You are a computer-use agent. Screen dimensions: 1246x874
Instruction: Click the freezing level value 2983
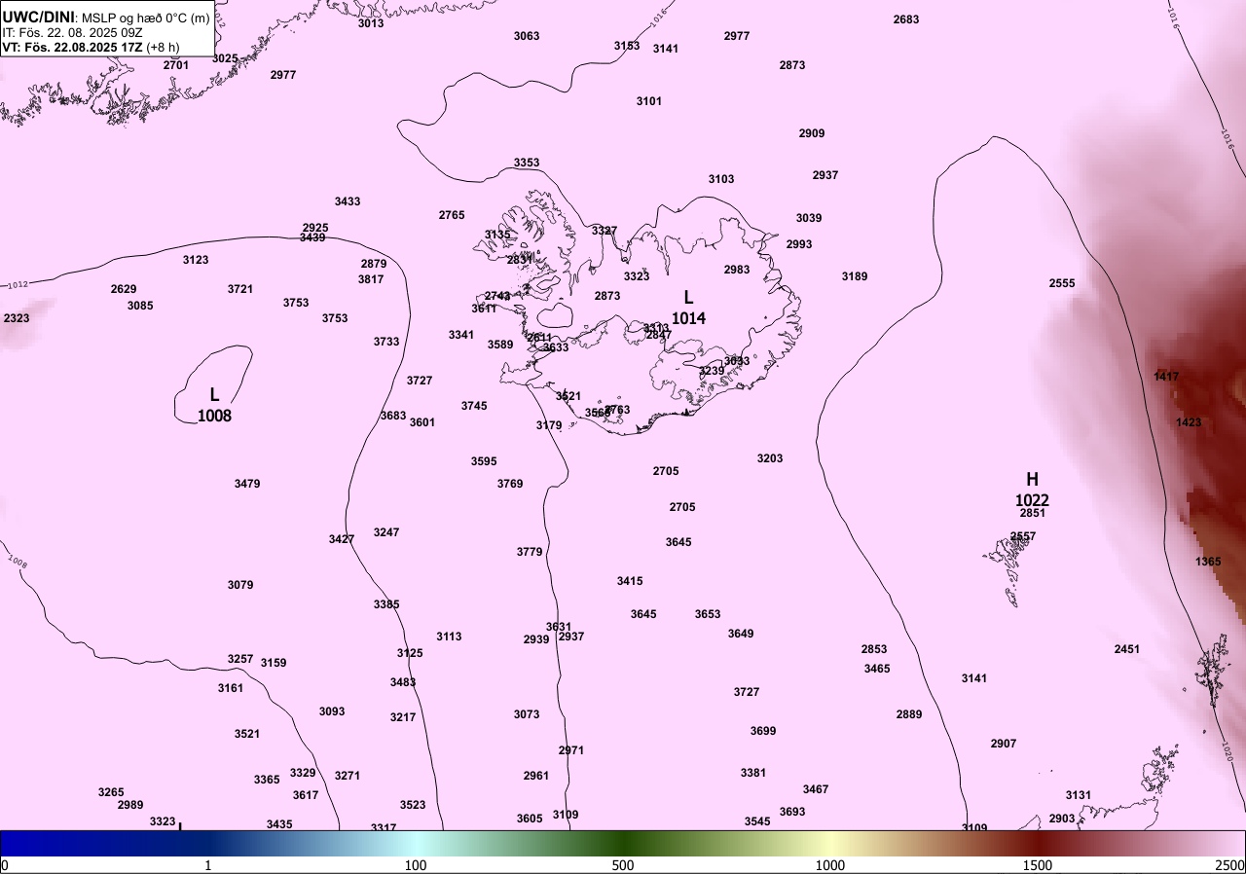coord(737,270)
